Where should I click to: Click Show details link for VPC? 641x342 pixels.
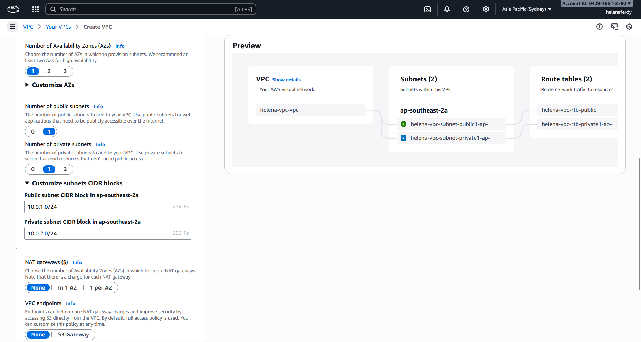pos(286,80)
